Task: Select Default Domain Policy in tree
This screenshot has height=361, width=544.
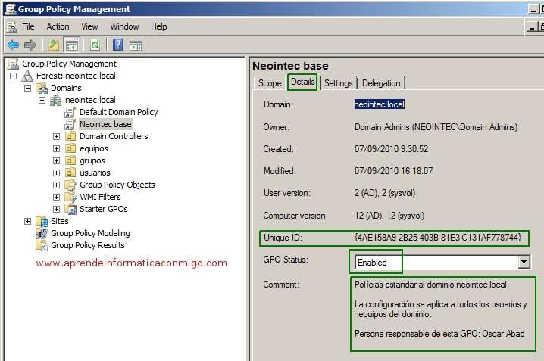Action: tap(119, 112)
